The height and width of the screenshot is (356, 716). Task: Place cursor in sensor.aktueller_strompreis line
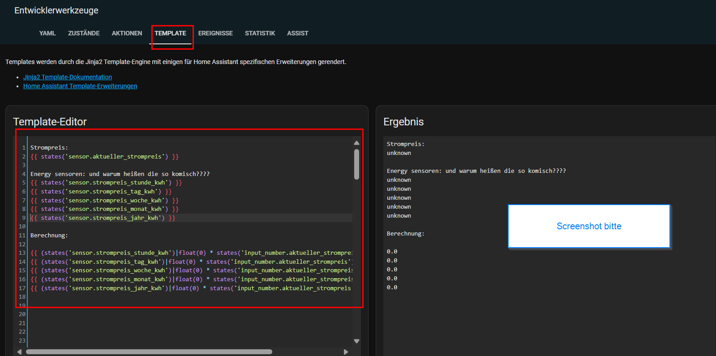pos(104,156)
